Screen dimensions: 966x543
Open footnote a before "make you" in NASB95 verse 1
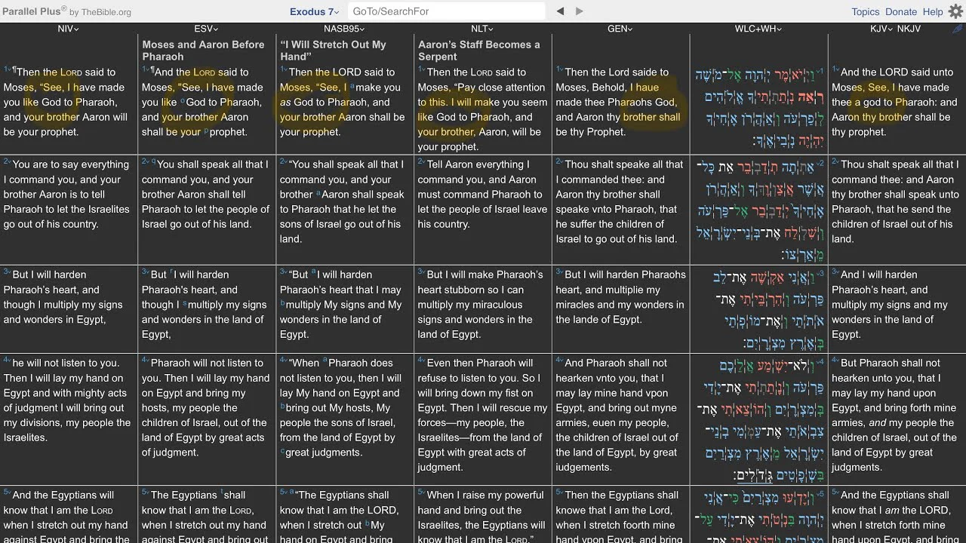(x=352, y=85)
